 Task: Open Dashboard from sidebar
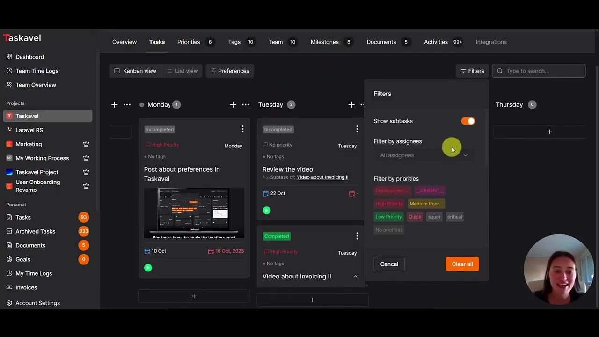click(x=29, y=57)
